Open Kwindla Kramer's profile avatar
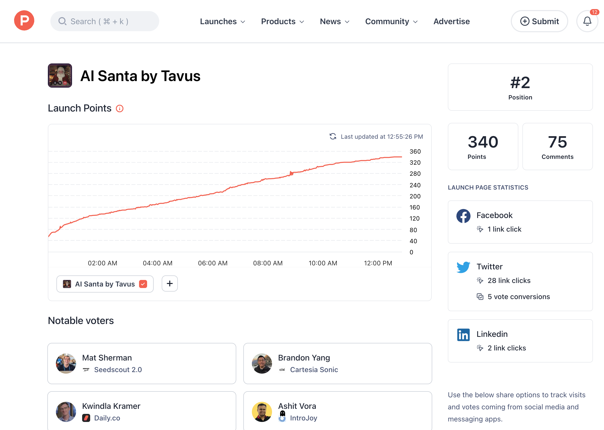Image resolution: width=604 pixels, height=430 pixels. [66, 412]
